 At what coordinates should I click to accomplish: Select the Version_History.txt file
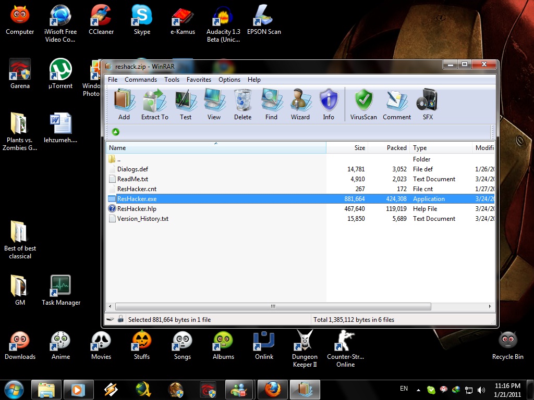[x=300, y=218]
